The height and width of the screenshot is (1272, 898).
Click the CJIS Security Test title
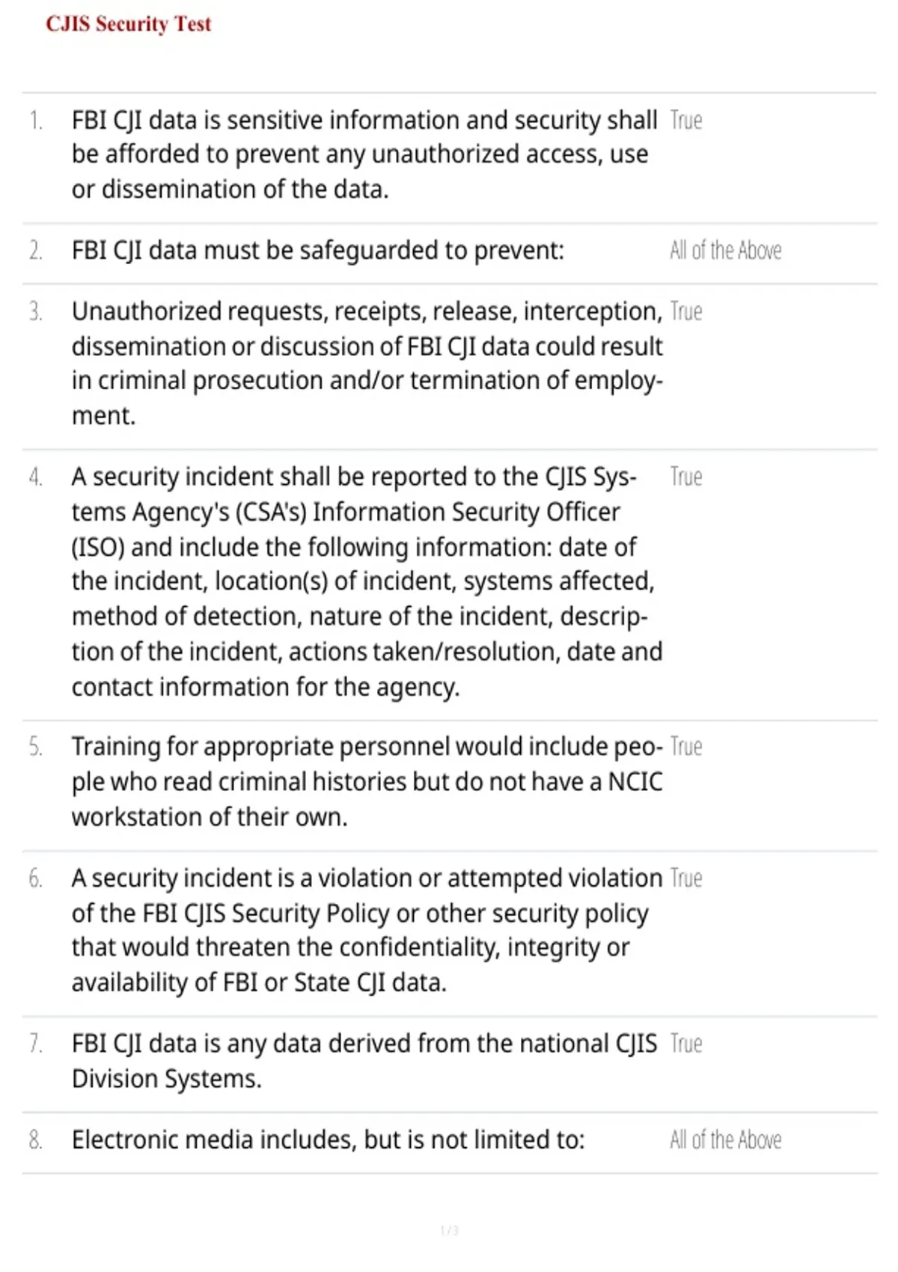point(129,24)
